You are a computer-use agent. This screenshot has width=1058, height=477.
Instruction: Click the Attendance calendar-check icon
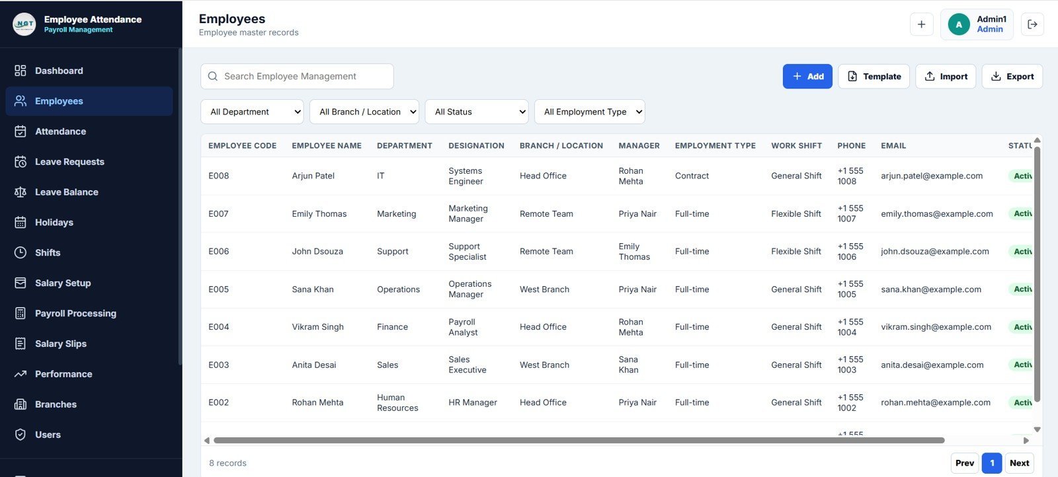20,131
